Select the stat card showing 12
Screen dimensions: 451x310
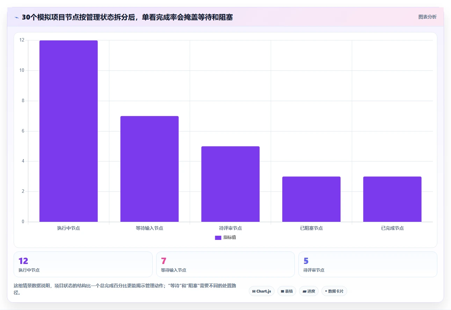83,264
